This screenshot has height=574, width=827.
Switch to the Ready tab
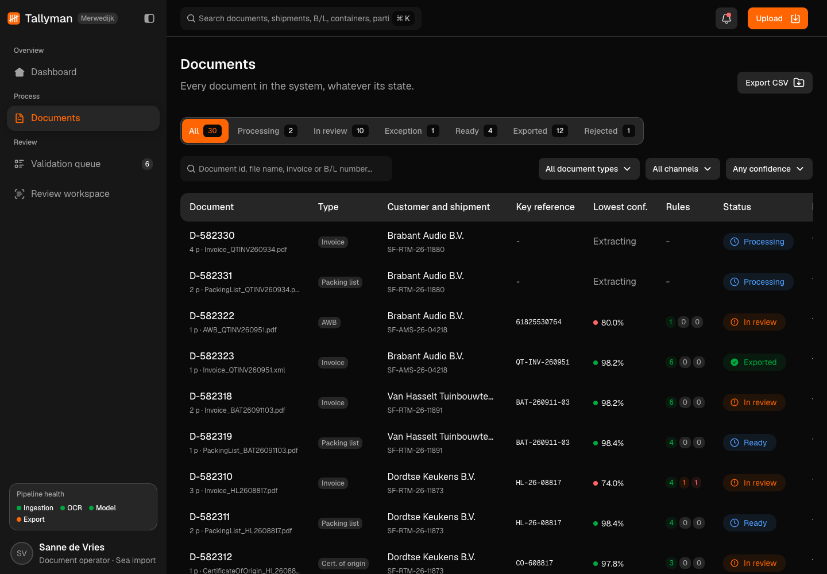click(x=476, y=131)
